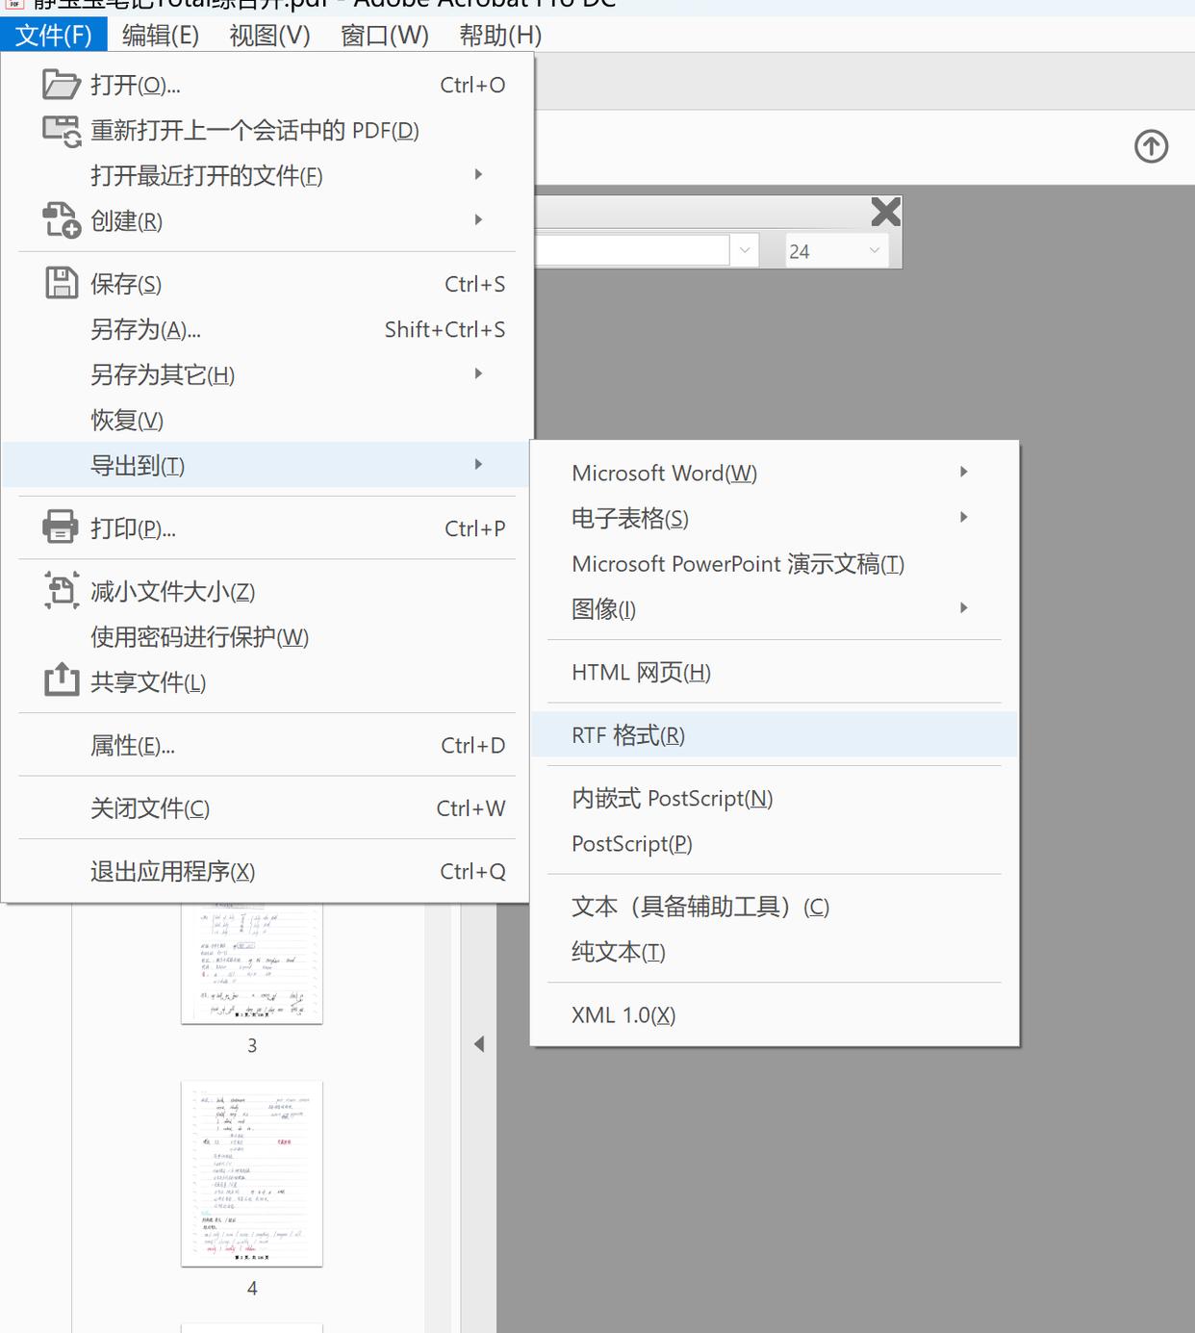Click the Open folder icon beside 打开(O)
Screen dimensions: 1195x1333
(61, 85)
